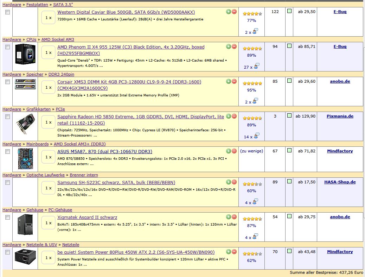The width and height of the screenshot is (365, 277).
Task: Click total 'Summe aller Bestpreise: 437,26 Euro'
Action: (x=326, y=272)
